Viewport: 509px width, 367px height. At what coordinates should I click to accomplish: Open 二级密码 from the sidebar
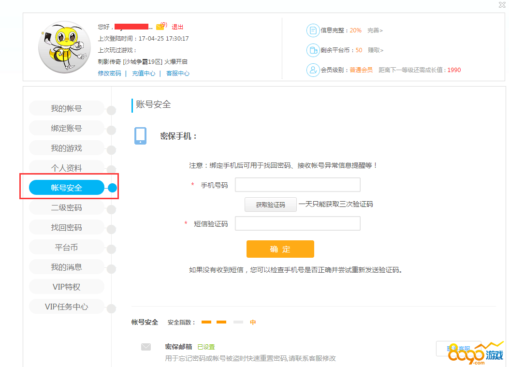pos(67,208)
